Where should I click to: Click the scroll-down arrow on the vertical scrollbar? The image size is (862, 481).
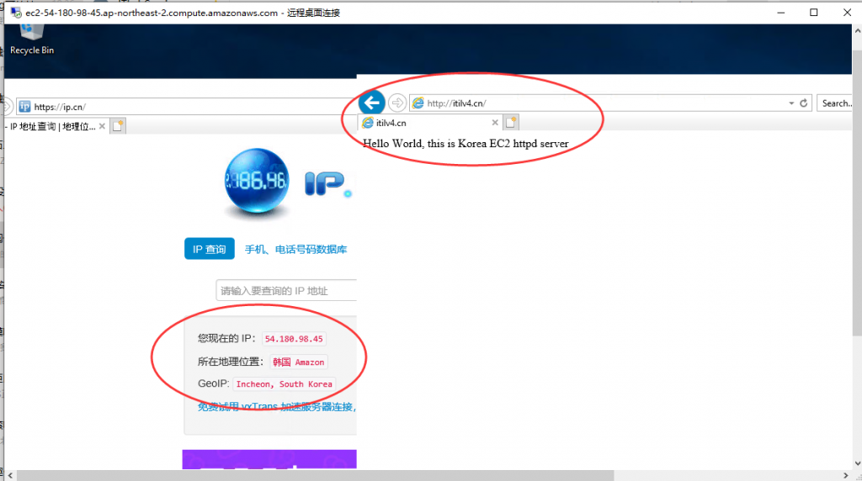858,464
